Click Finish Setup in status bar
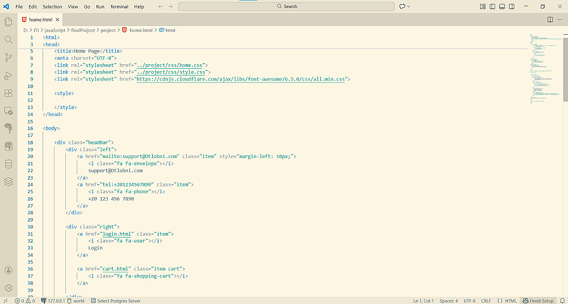Viewport: 568px width, 304px height. click(x=538, y=301)
